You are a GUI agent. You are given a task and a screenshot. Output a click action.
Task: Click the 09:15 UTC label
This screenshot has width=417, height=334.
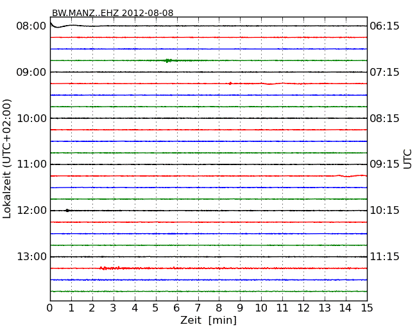(x=384, y=164)
